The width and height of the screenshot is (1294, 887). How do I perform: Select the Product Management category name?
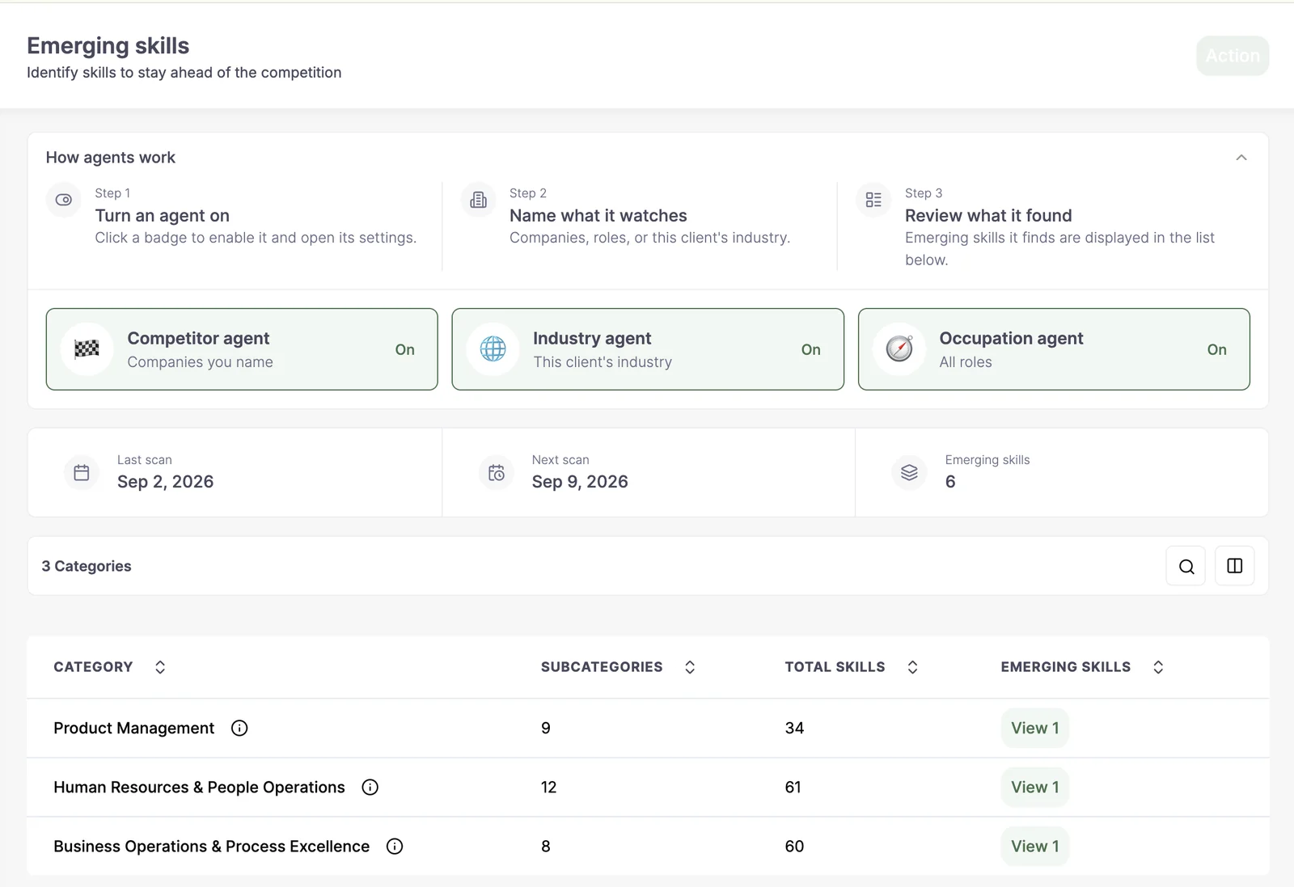[133, 728]
